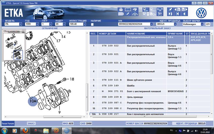
Task: Click the НАИМЕНОВАНИЕ column header
Action: pos(146,34)
